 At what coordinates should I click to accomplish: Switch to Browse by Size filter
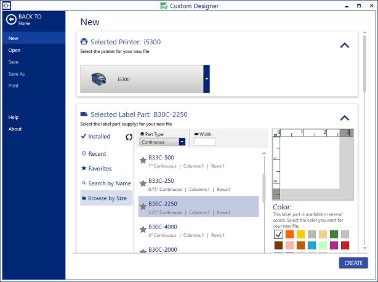tap(107, 198)
